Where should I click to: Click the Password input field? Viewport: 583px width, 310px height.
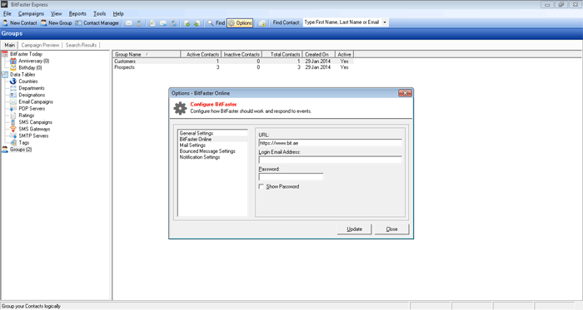click(291, 176)
